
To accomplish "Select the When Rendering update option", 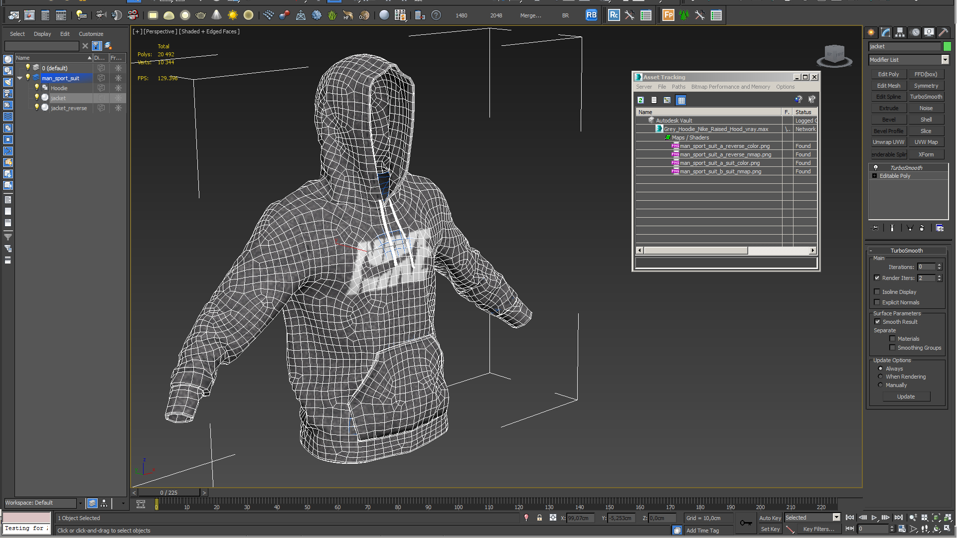I will 880,377.
